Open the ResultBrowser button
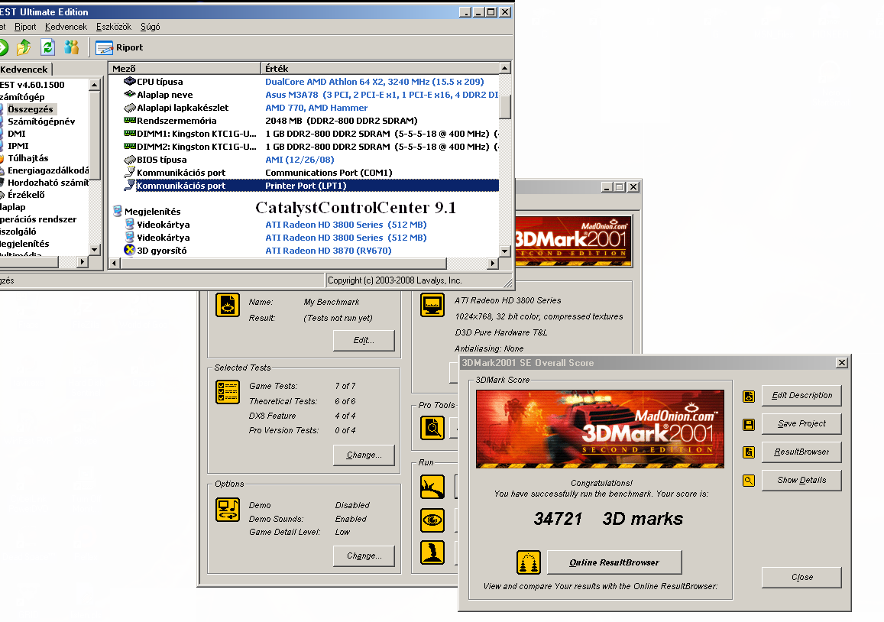The image size is (884, 622). pyautogui.click(x=801, y=452)
